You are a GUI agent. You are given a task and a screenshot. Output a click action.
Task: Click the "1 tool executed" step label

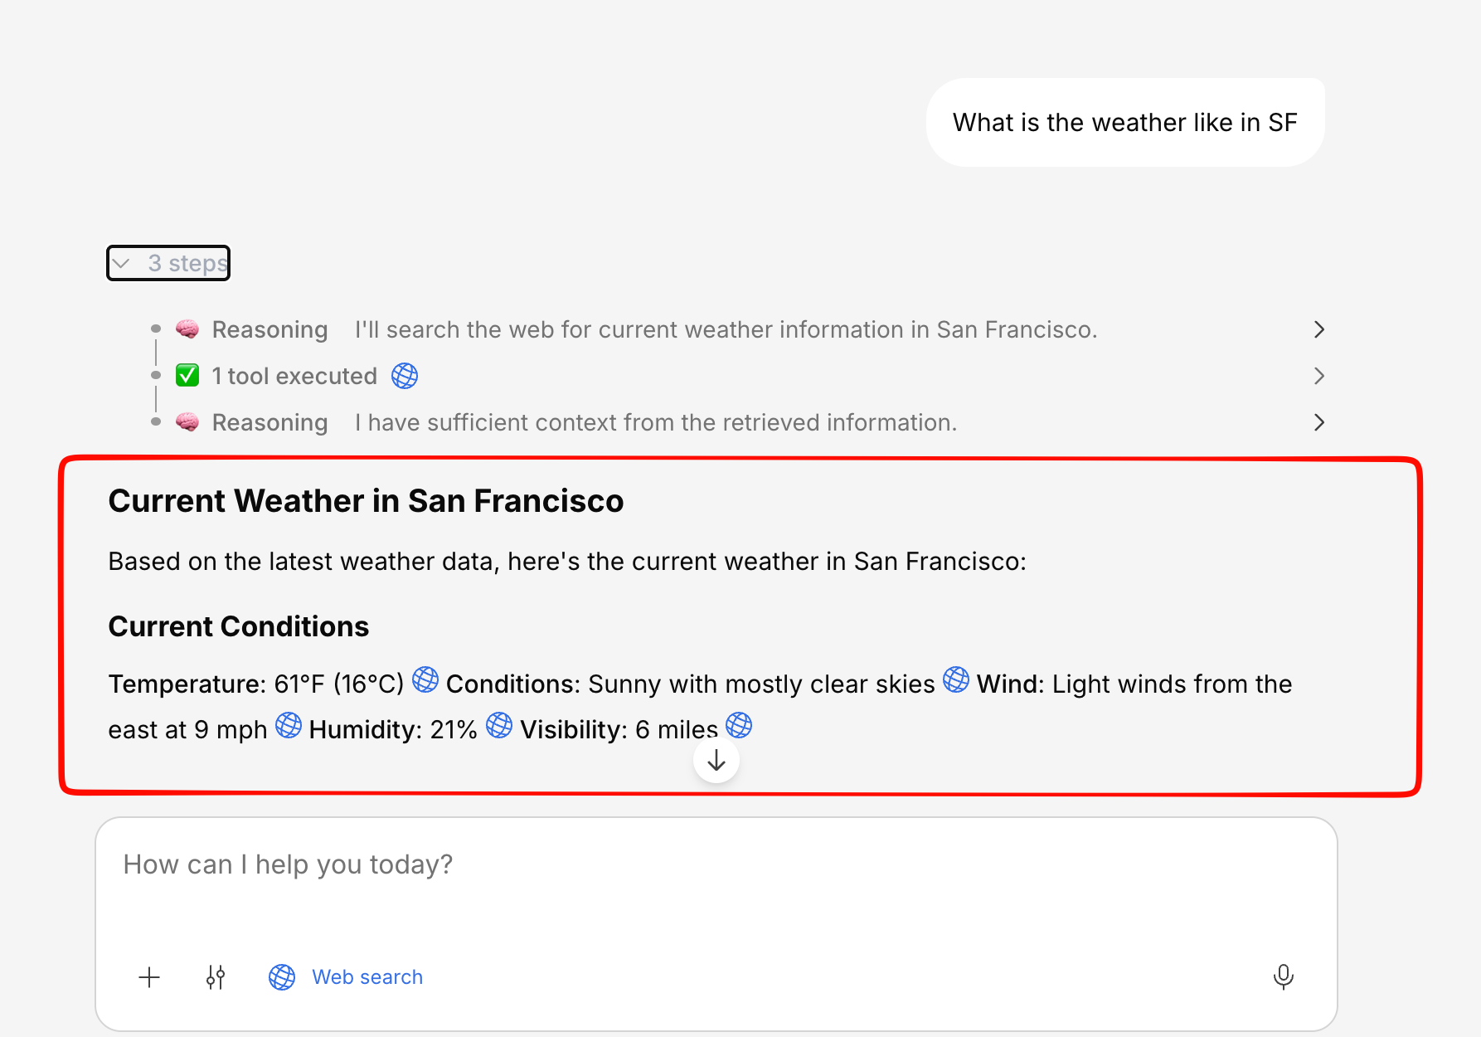[x=294, y=376]
